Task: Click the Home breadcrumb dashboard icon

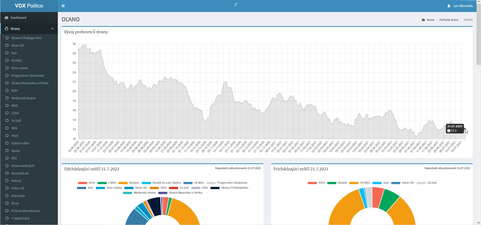Action: [423, 20]
